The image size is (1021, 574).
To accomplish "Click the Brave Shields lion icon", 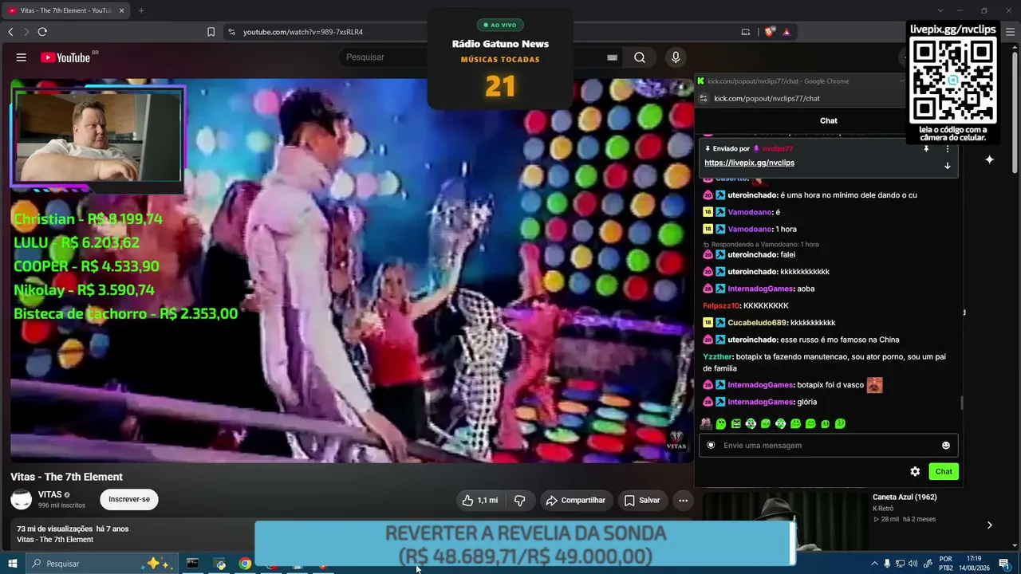I will click(x=769, y=32).
